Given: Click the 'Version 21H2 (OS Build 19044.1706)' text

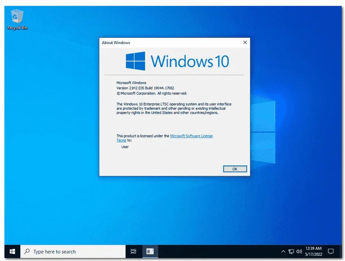Looking at the screenshot, I should (x=145, y=88).
